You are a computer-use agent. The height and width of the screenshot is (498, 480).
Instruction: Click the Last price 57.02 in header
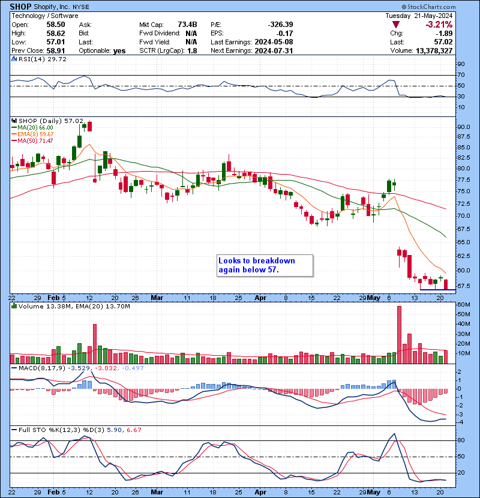point(443,42)
